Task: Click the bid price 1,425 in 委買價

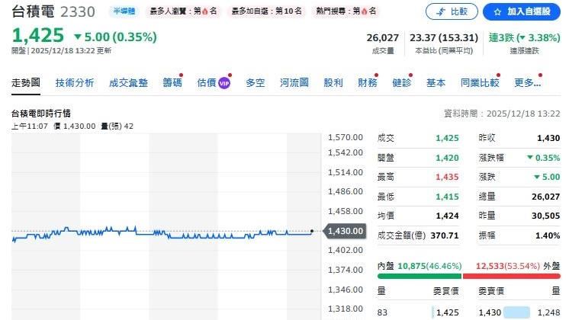Action: pyautogui.click(x=448, y=312)
